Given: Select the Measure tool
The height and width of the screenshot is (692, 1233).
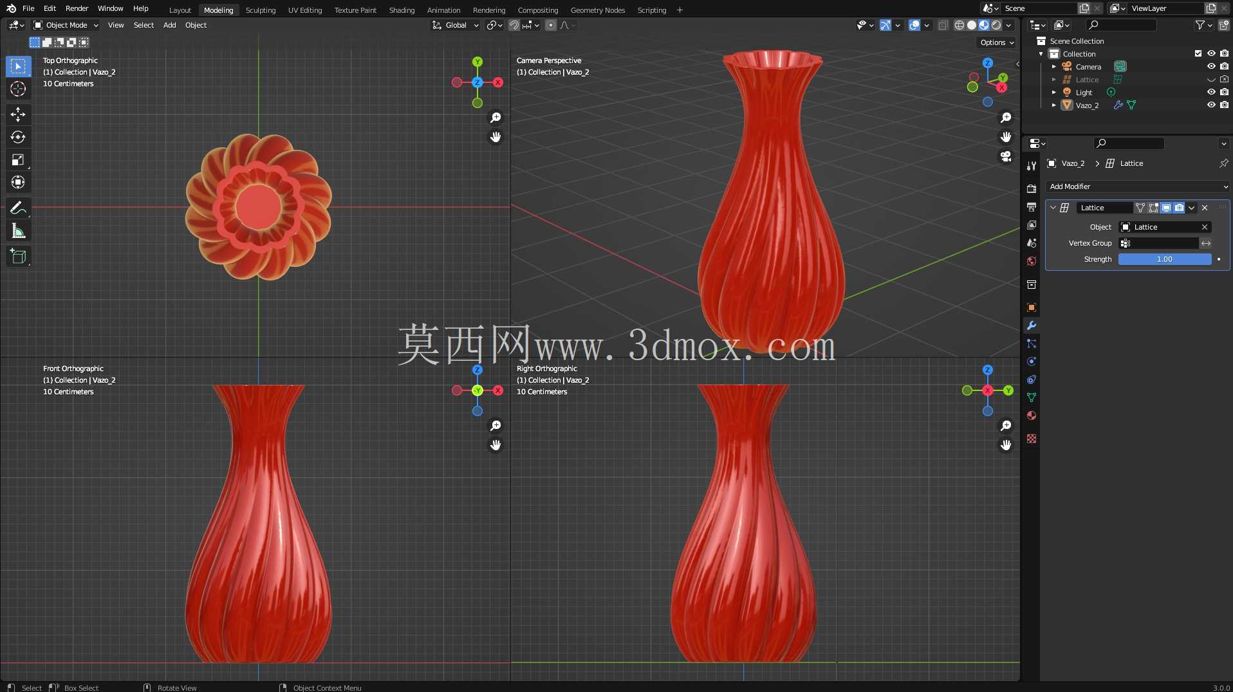Looking at the screenshot, I should point(18,231).
